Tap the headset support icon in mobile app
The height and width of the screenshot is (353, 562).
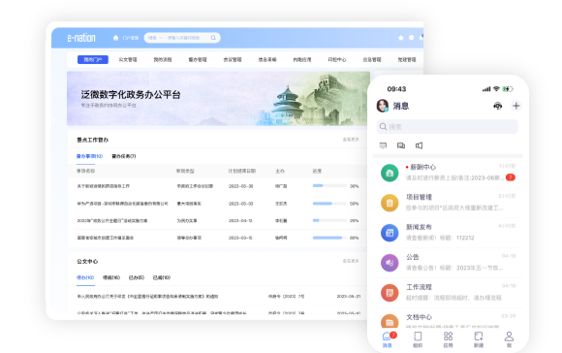click(x=497, y=106)
